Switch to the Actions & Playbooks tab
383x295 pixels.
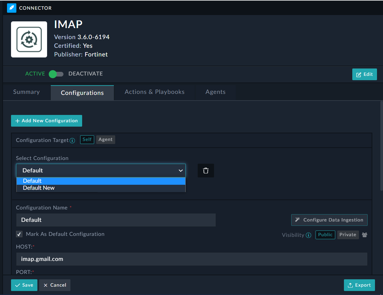(154, 92)
